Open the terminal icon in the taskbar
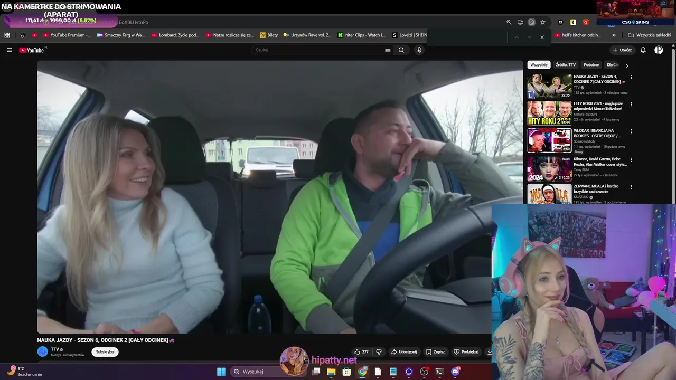 point(439,372)
